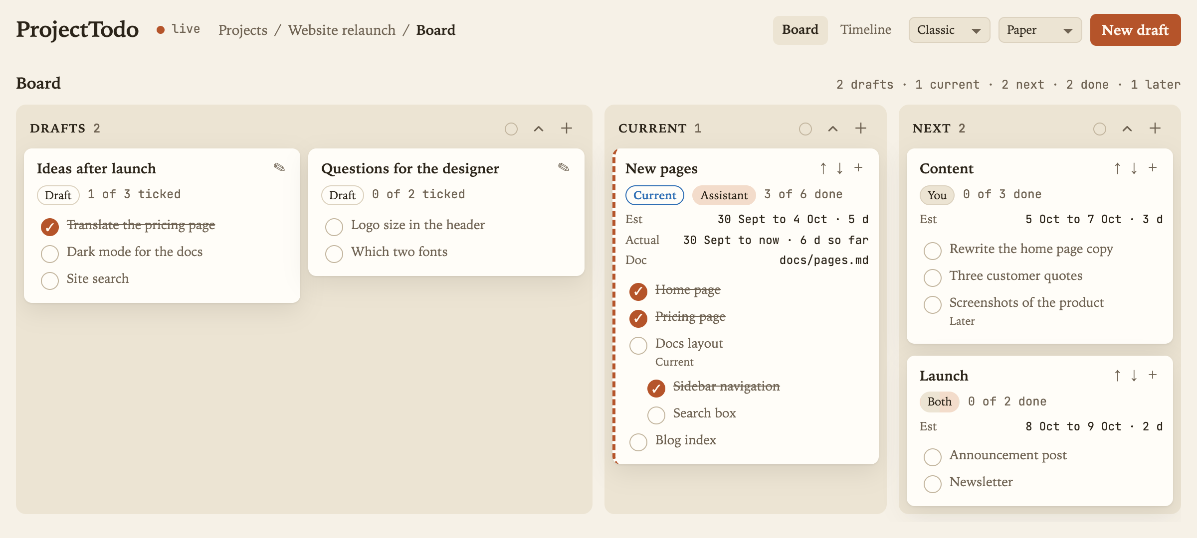Tick the Search box subtask
Viewport: 1197px width, 538px height.
656,415
